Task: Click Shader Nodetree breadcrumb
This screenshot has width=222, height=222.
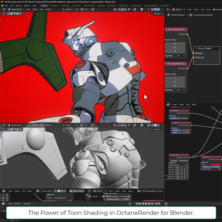Action: (178, 15)
